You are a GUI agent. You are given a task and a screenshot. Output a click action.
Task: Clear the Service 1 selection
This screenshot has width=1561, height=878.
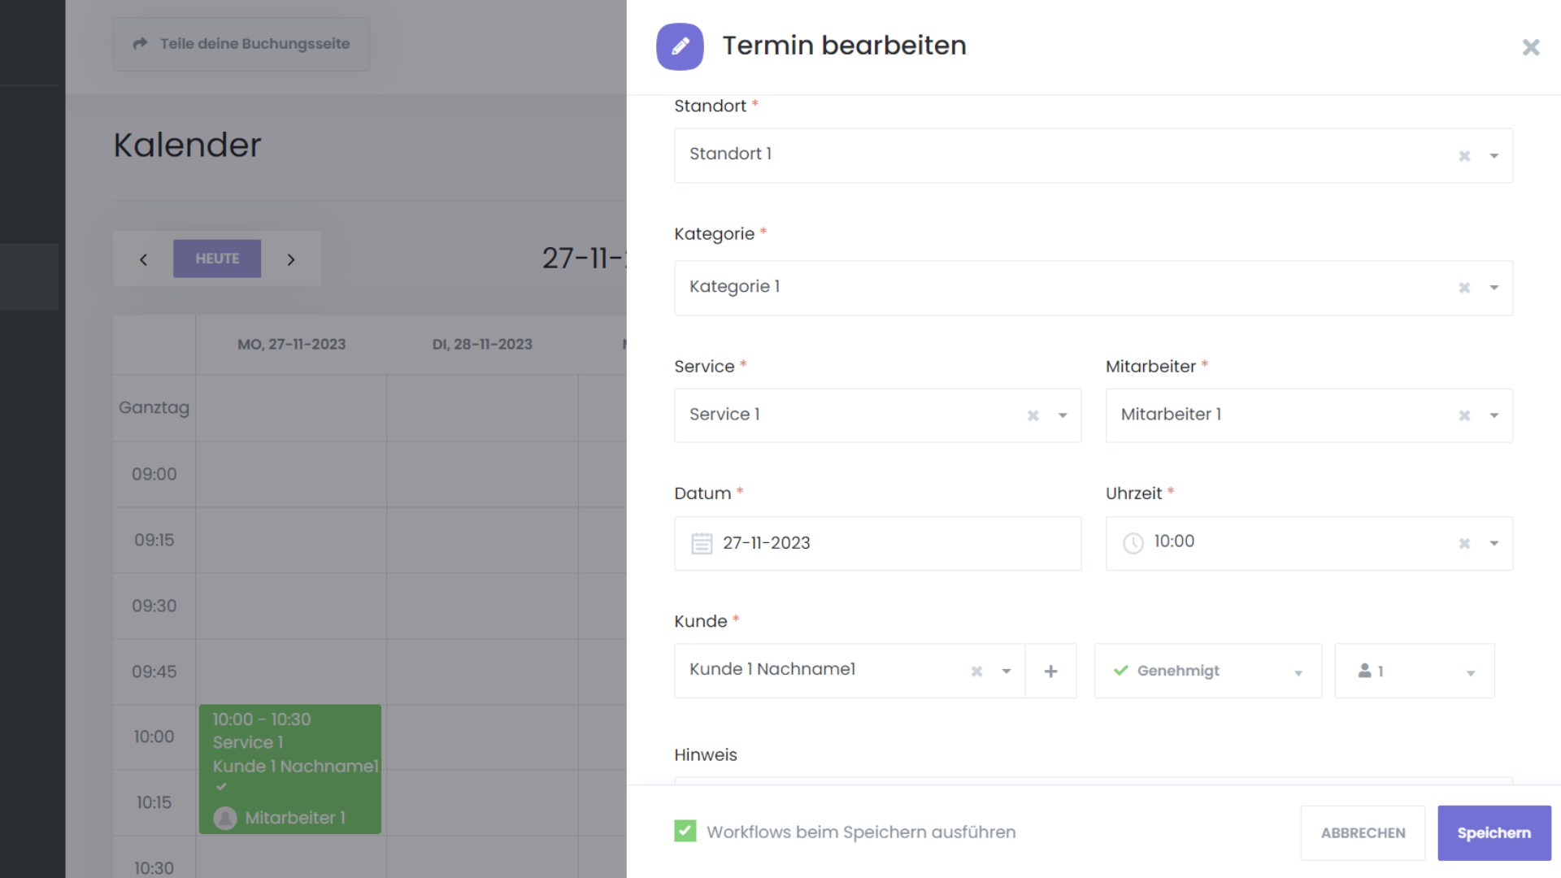point(1033,415)
